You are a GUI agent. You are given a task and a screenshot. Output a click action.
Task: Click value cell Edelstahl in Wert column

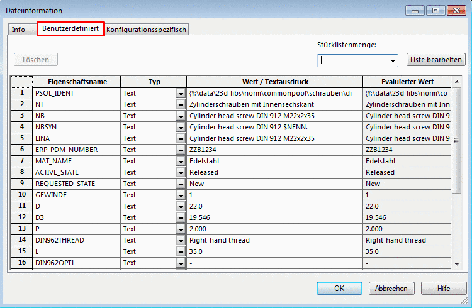click(275, 161)
